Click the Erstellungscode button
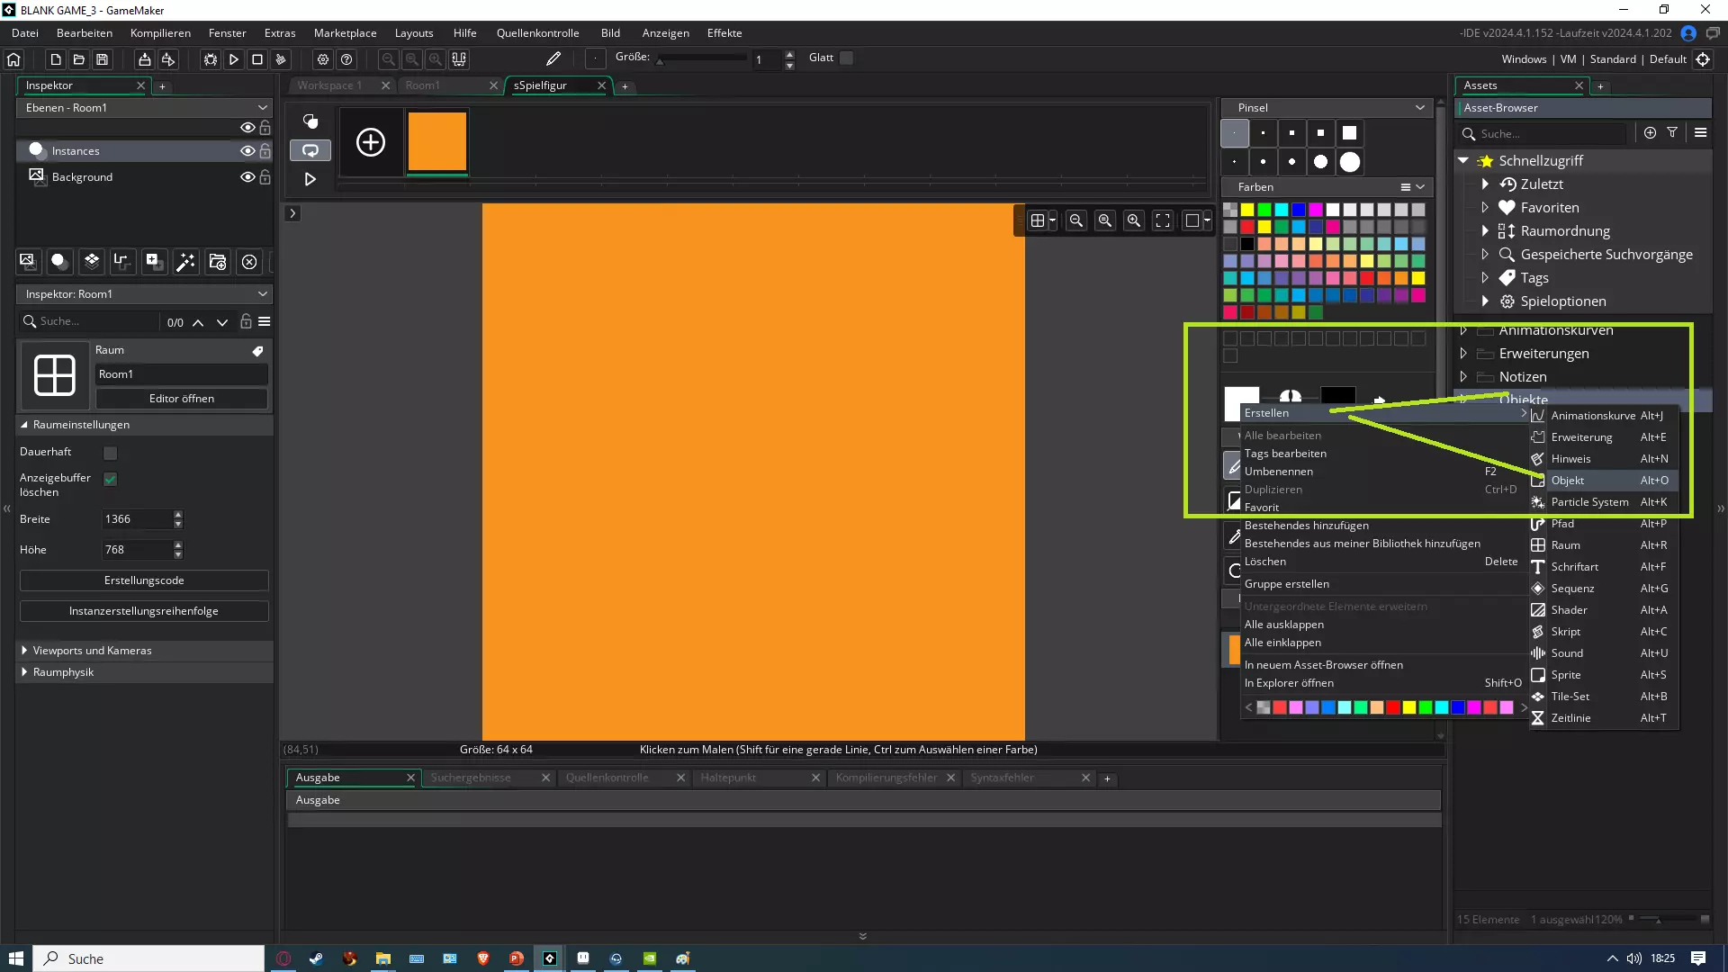1728x972 pixels. point(144,580)
